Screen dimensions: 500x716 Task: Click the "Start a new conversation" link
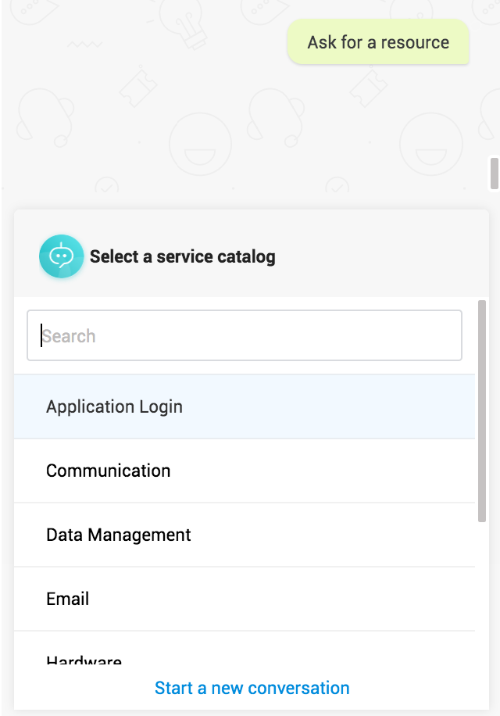252,688
